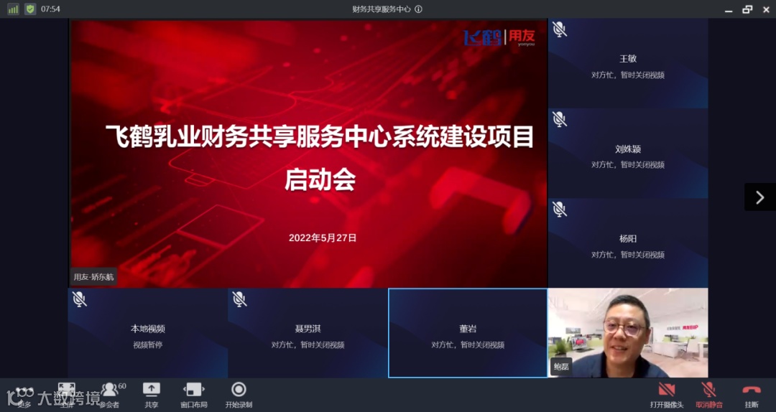This screenshot has height=412, width=776.
Task: Click the muted microphone icon on 王敏's tile
Action: [x=559, y=29]
